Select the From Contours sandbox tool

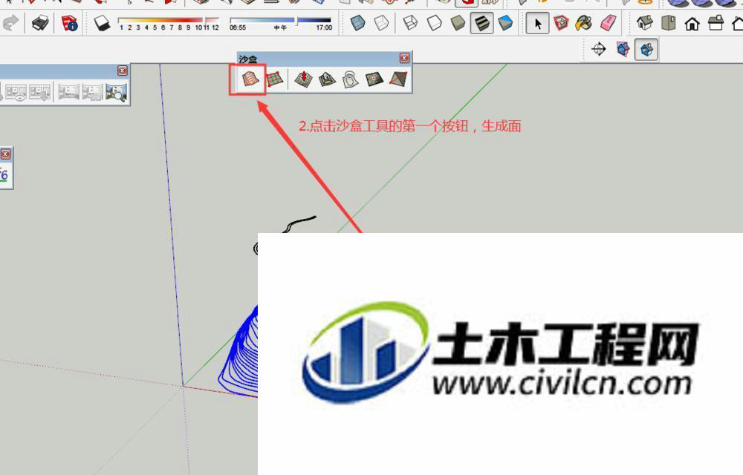point(250,79)
